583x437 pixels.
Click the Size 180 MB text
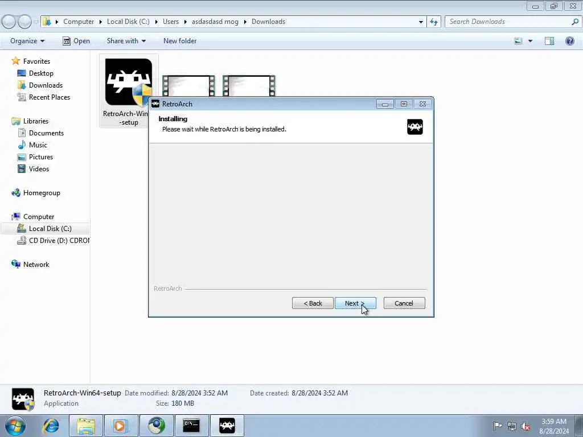click(x=175, y=403)
